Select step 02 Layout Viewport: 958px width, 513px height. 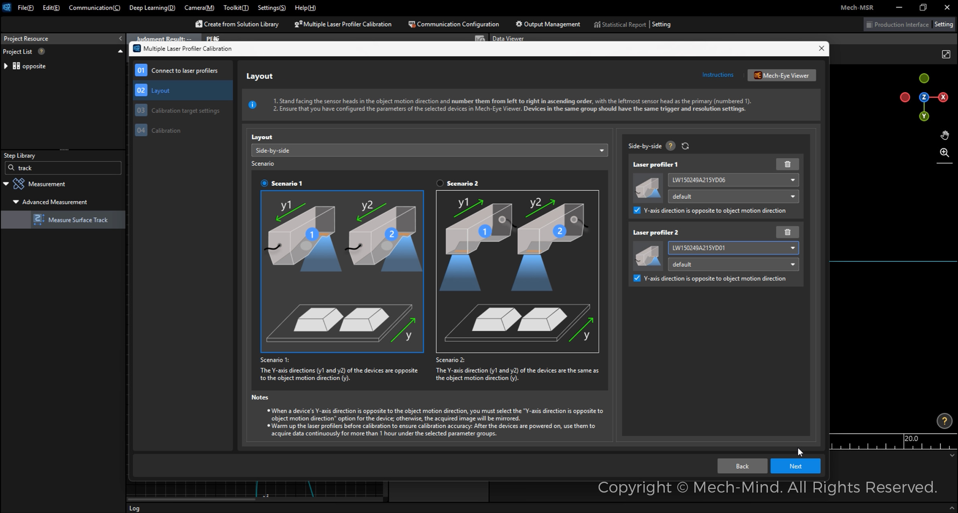(183, 90)
